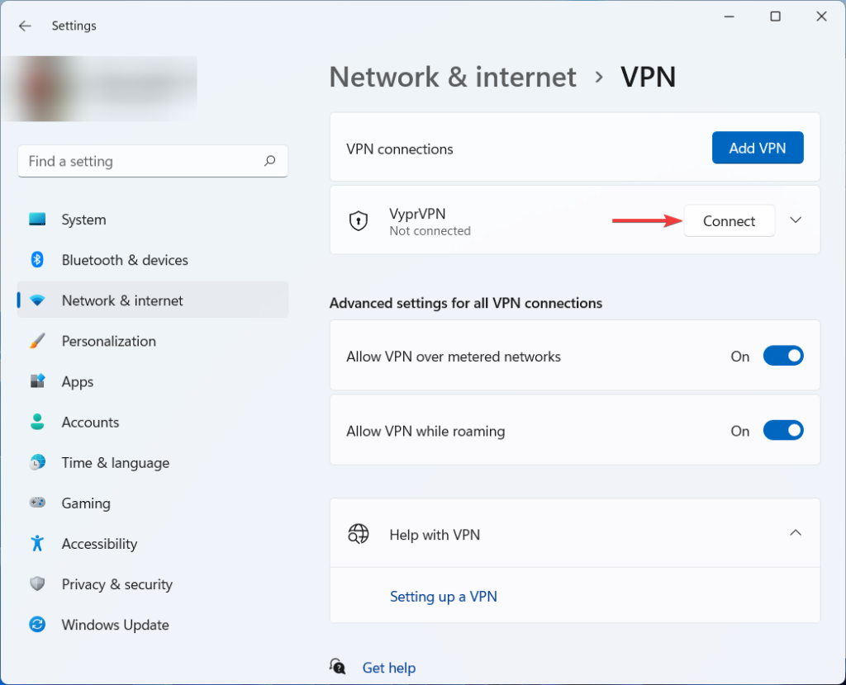
Task: Click the Bluetooth & devices icon
Action: 39,260
